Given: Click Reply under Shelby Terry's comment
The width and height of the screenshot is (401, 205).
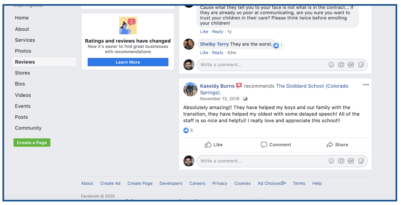Looking at the screenshot, I should click(x=218, y=53).
